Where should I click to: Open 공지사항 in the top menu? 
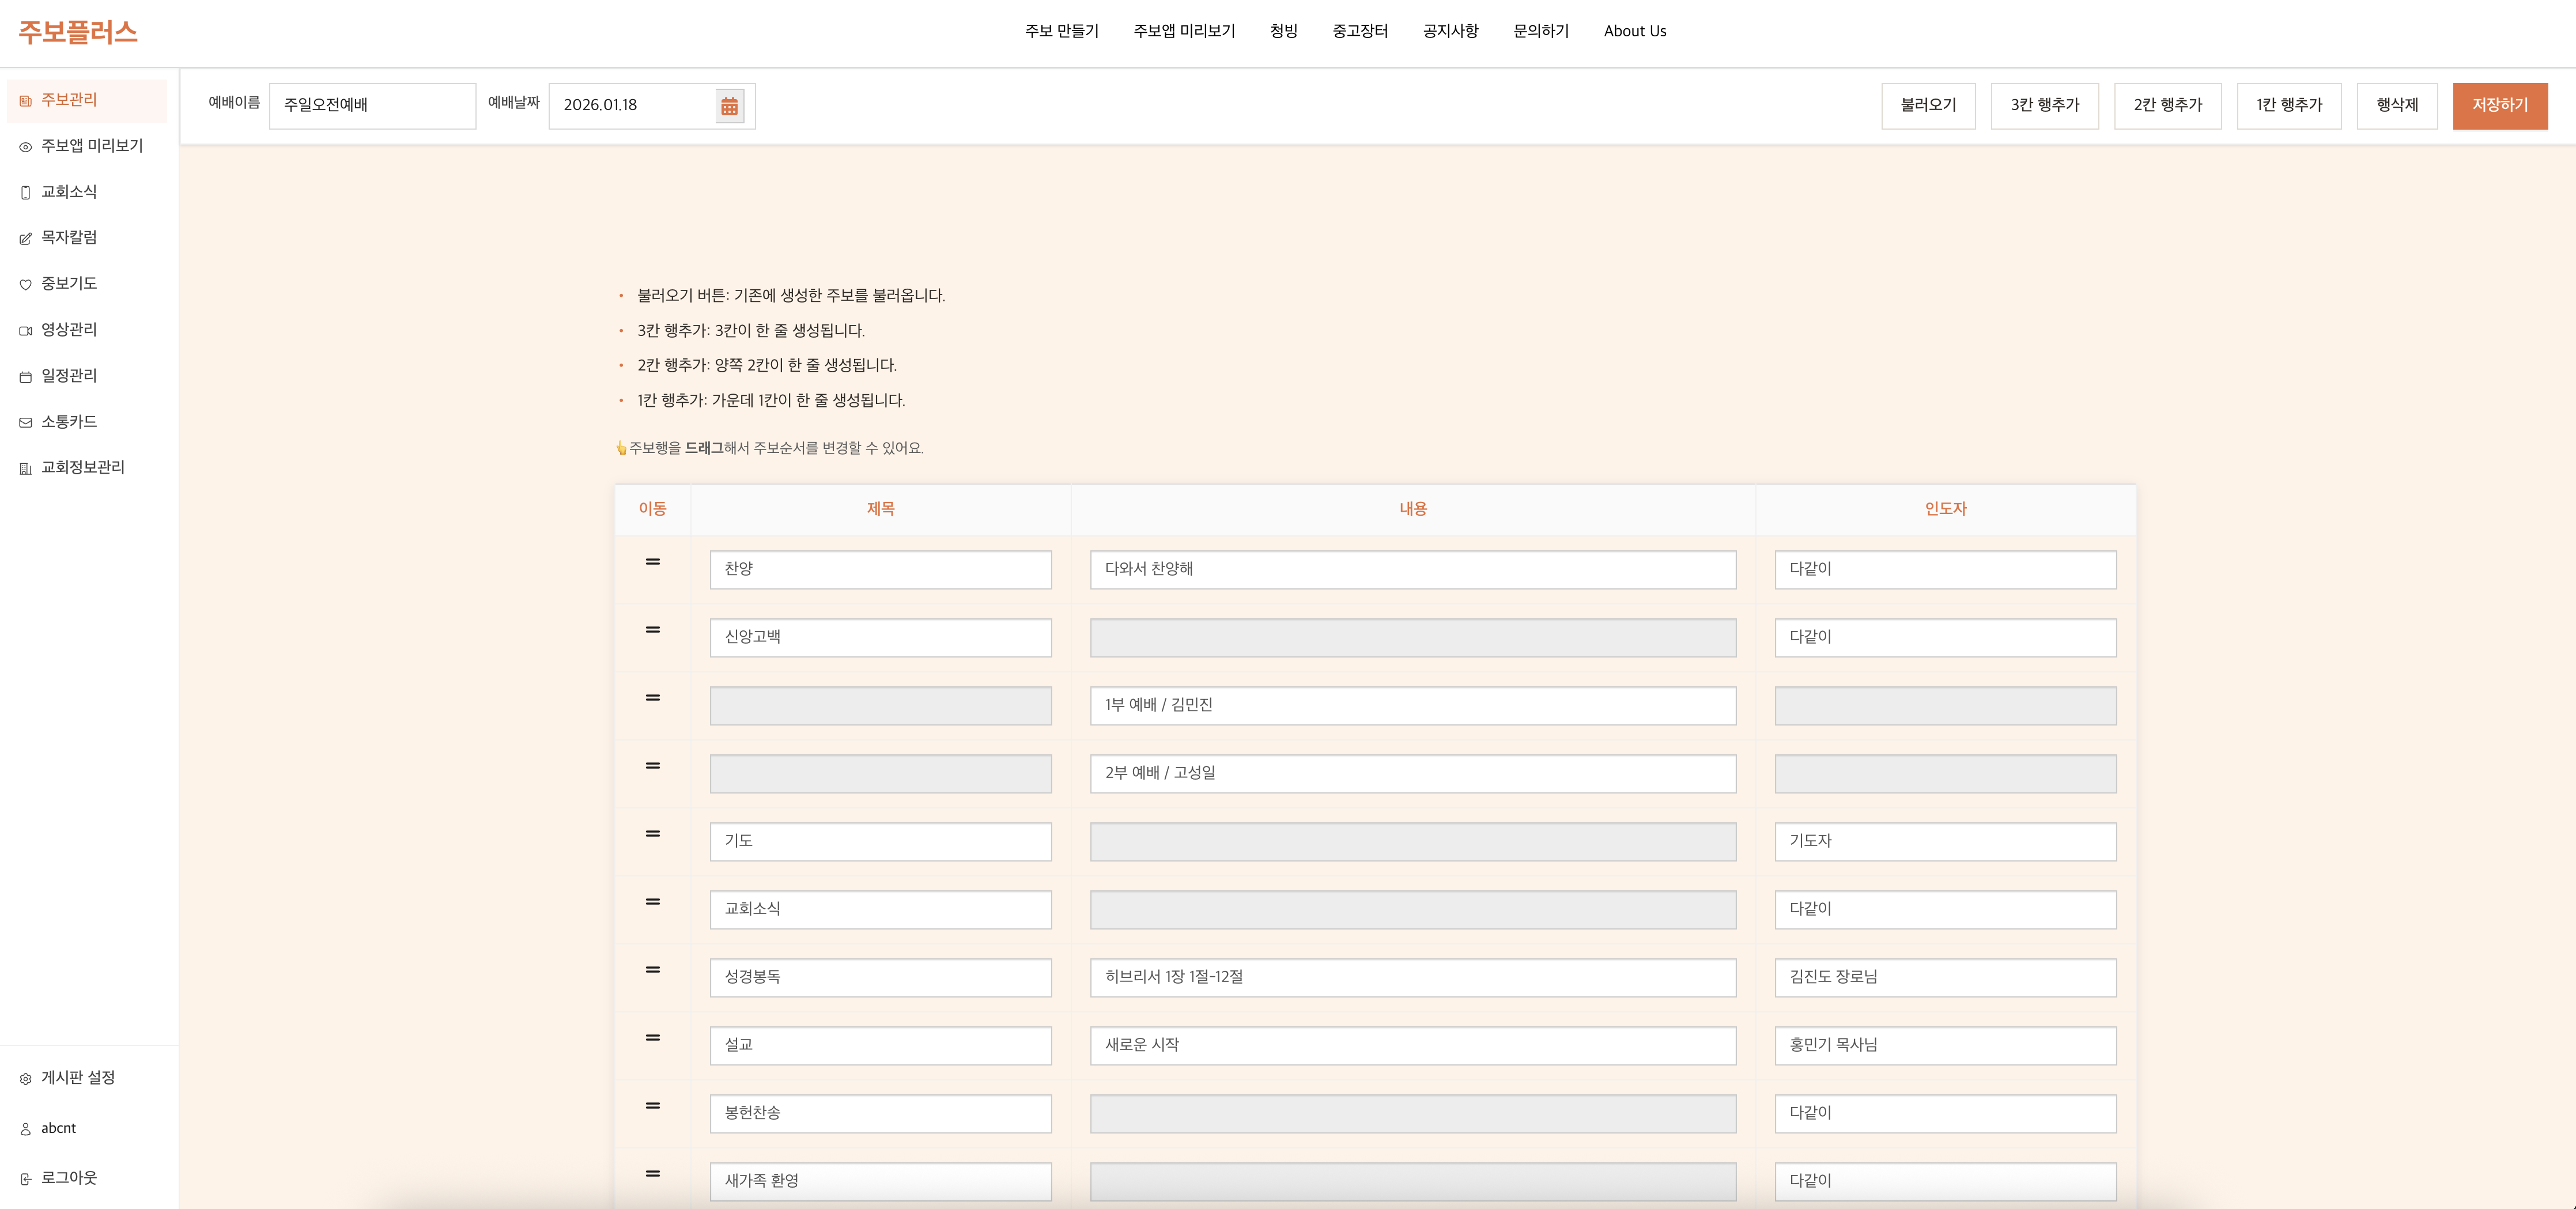[x=1450, y=31]
